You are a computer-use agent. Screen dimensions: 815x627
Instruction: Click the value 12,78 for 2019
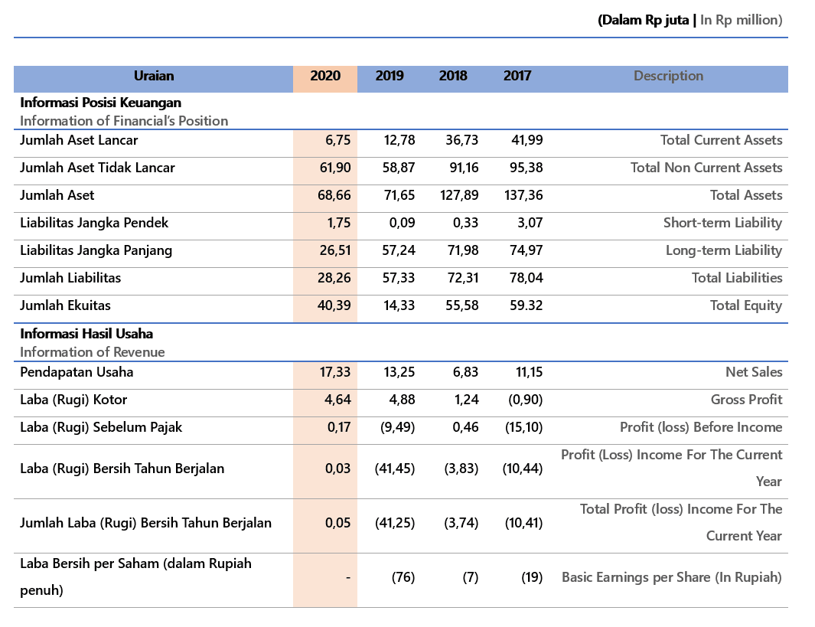[x=399, y=140]
